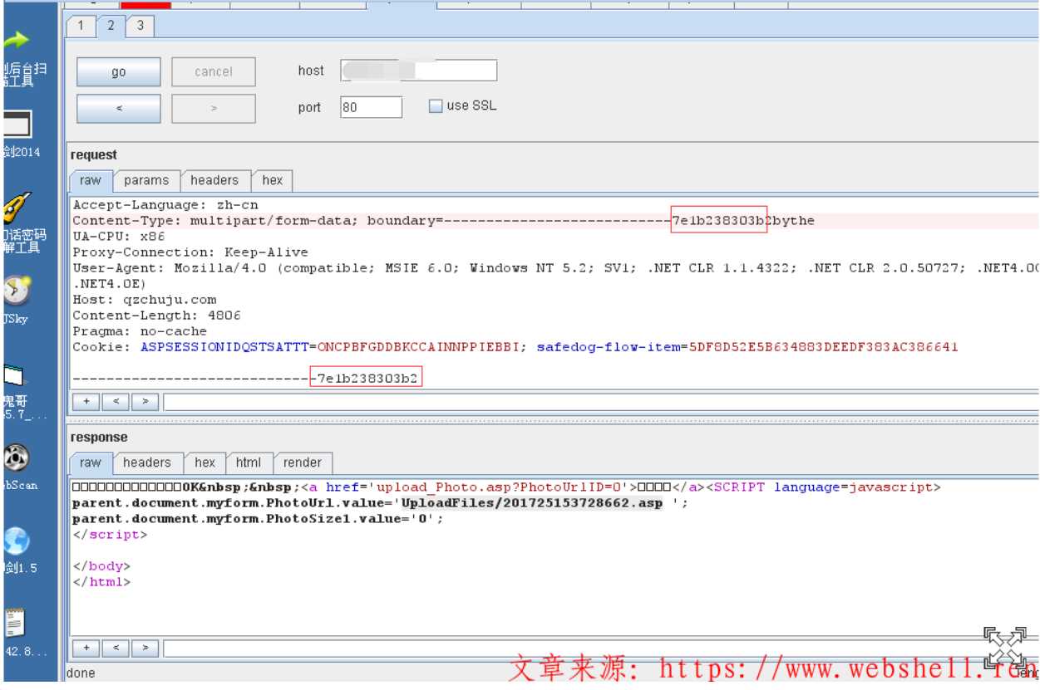
Task: Open the request params tab
Action: (146, 180)
